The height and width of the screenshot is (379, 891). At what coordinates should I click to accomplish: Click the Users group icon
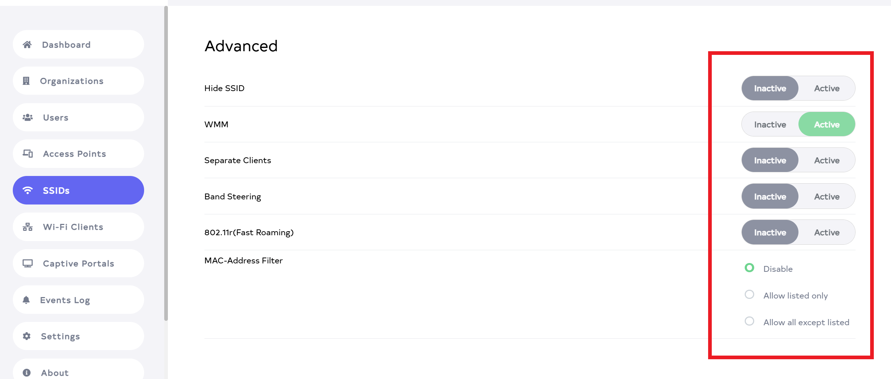click(x=27, y=117)
